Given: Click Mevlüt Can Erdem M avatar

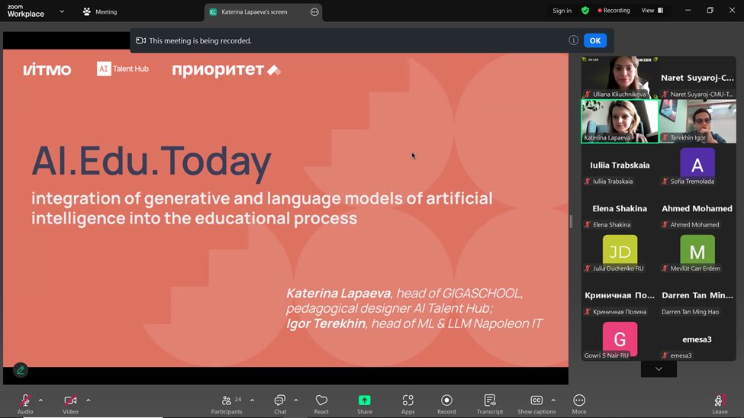Looking at the screenshot, I should [x=697, y=252].
